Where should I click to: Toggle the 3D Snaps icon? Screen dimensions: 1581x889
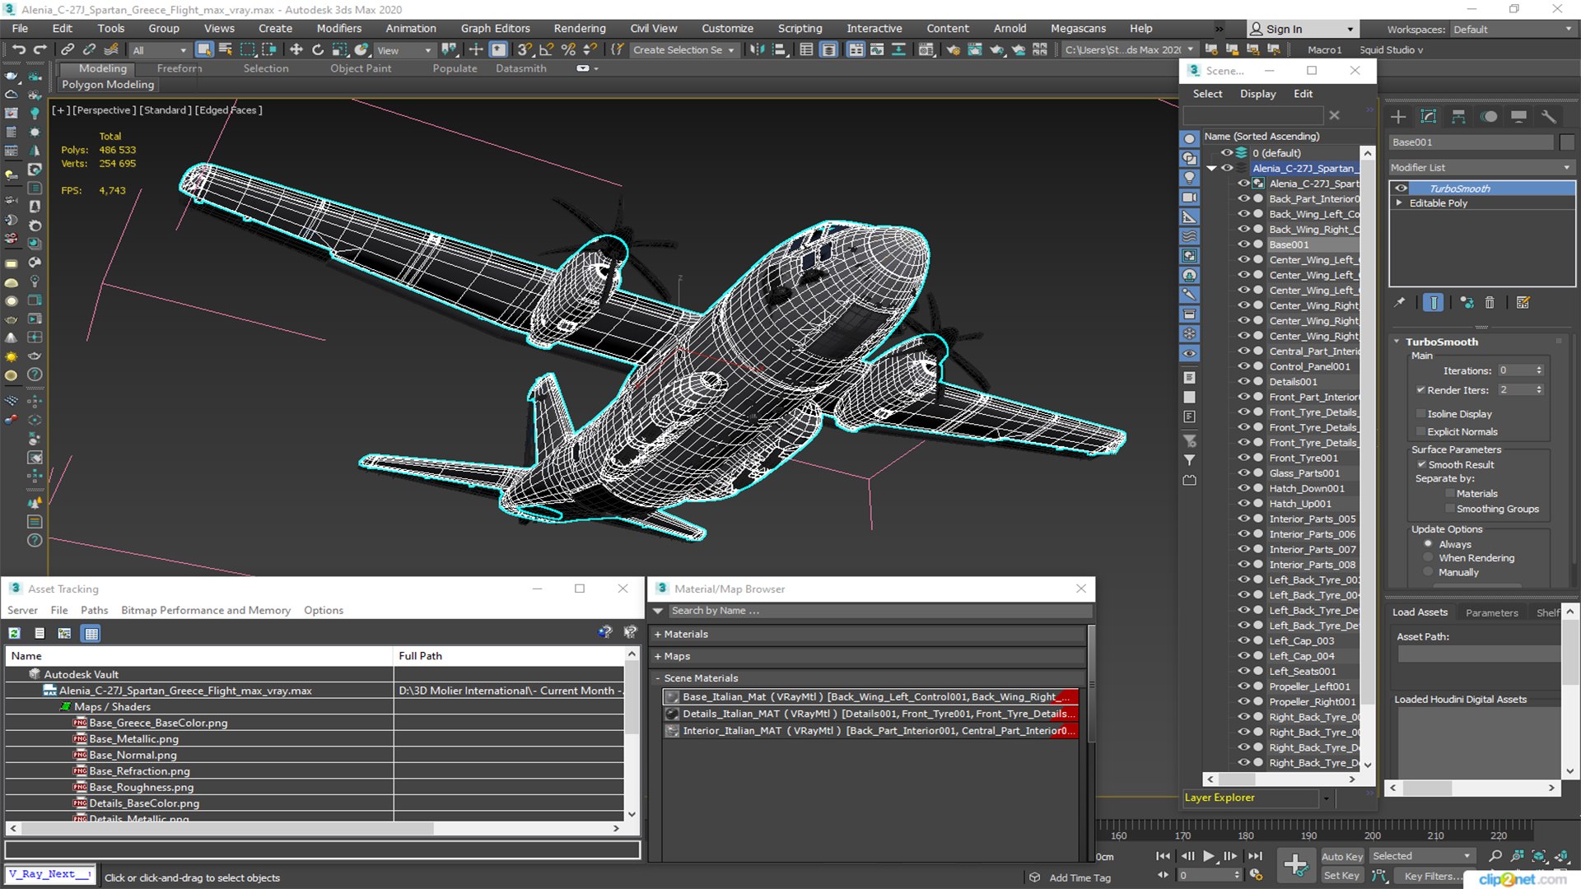point(525,49)
